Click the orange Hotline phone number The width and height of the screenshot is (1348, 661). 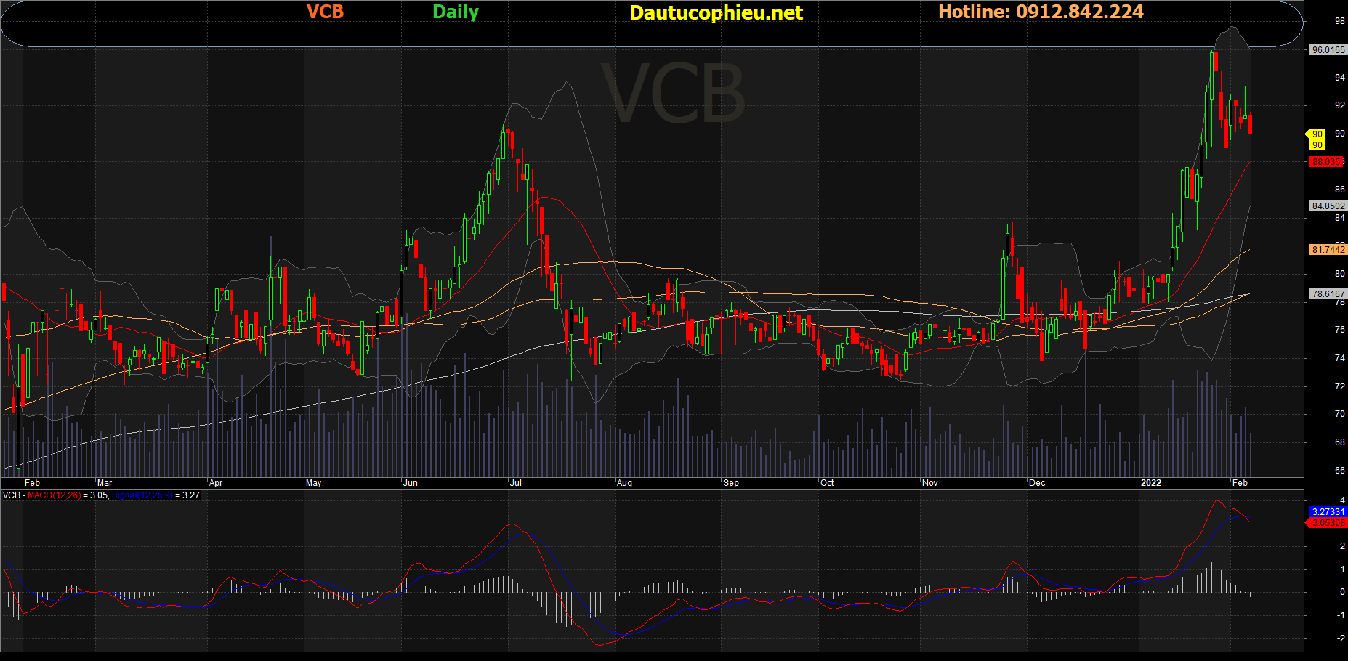point(1041,12)
